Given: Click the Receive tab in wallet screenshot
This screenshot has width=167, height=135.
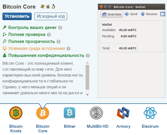Looking at the screenshot, I should 149,14.
